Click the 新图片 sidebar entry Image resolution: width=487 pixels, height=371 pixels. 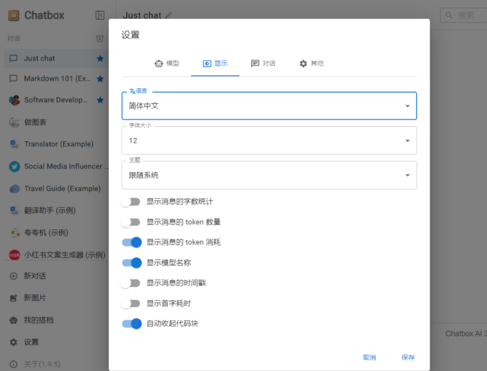(x=56, y=298)
